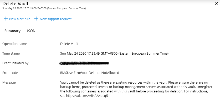Click the Message field label
Image resolution: width=220 pixels, height=100 pixels.
click(x=9, y=83)
